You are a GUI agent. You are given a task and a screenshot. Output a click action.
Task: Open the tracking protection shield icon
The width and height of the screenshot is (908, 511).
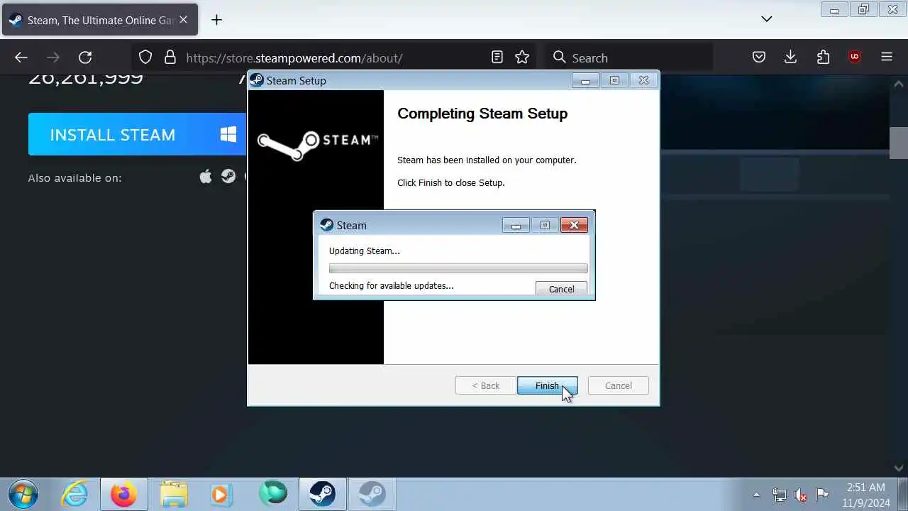pyautogui.click(x=145, y=57)
